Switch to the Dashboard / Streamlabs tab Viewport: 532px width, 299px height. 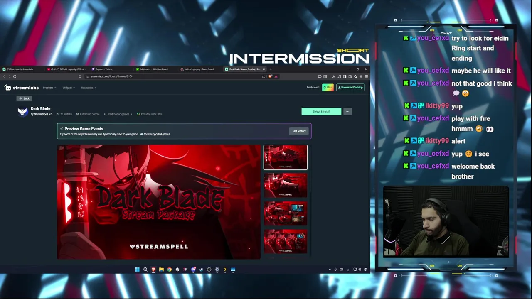[x=21, y=69]
